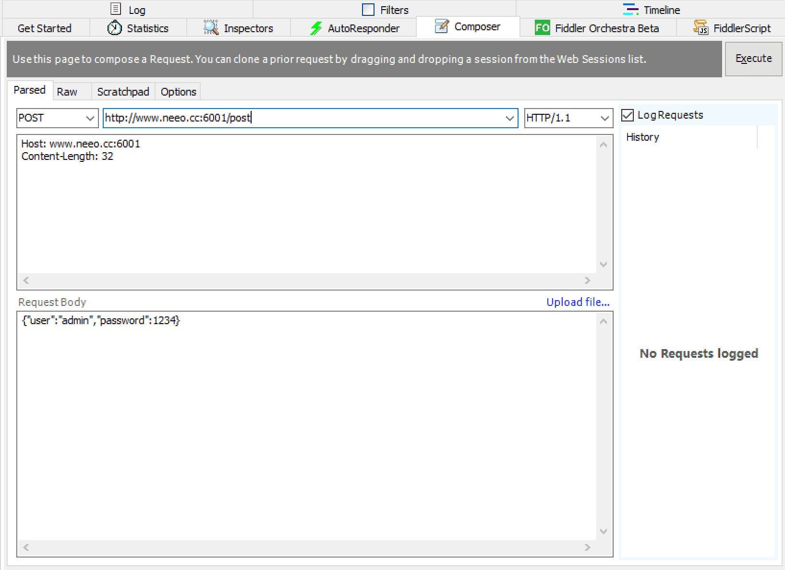Image resolution: width=785 pixels, height=570 pixels.
Task: Click the Statistics clock icon
Action: (x=114, y=28)
